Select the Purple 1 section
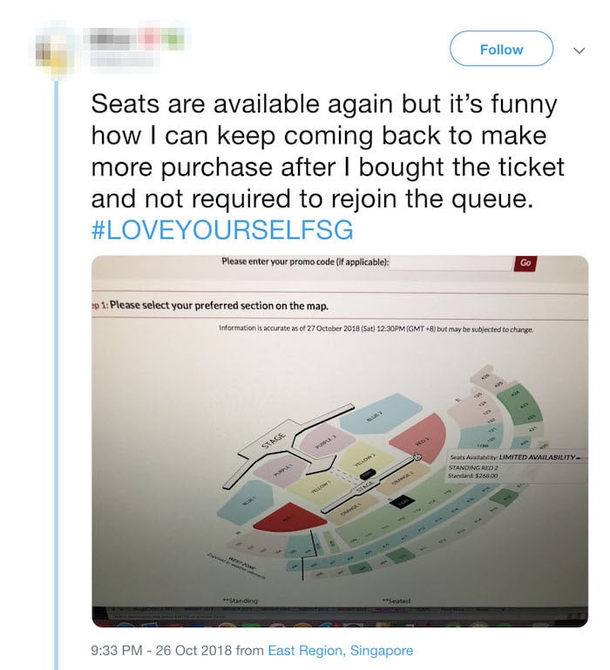 (x=281, y=468)
